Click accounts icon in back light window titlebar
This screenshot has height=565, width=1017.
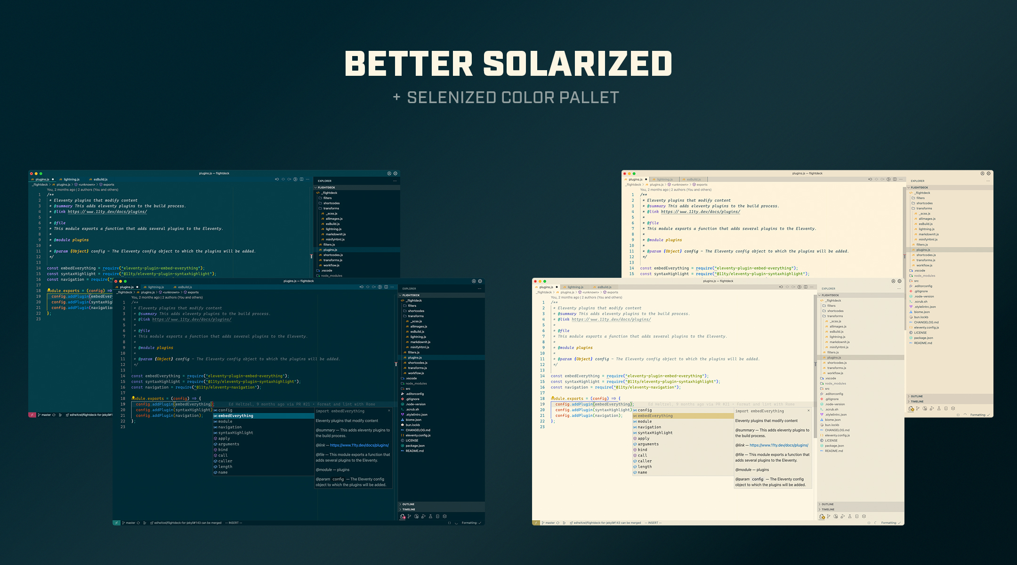982,173
